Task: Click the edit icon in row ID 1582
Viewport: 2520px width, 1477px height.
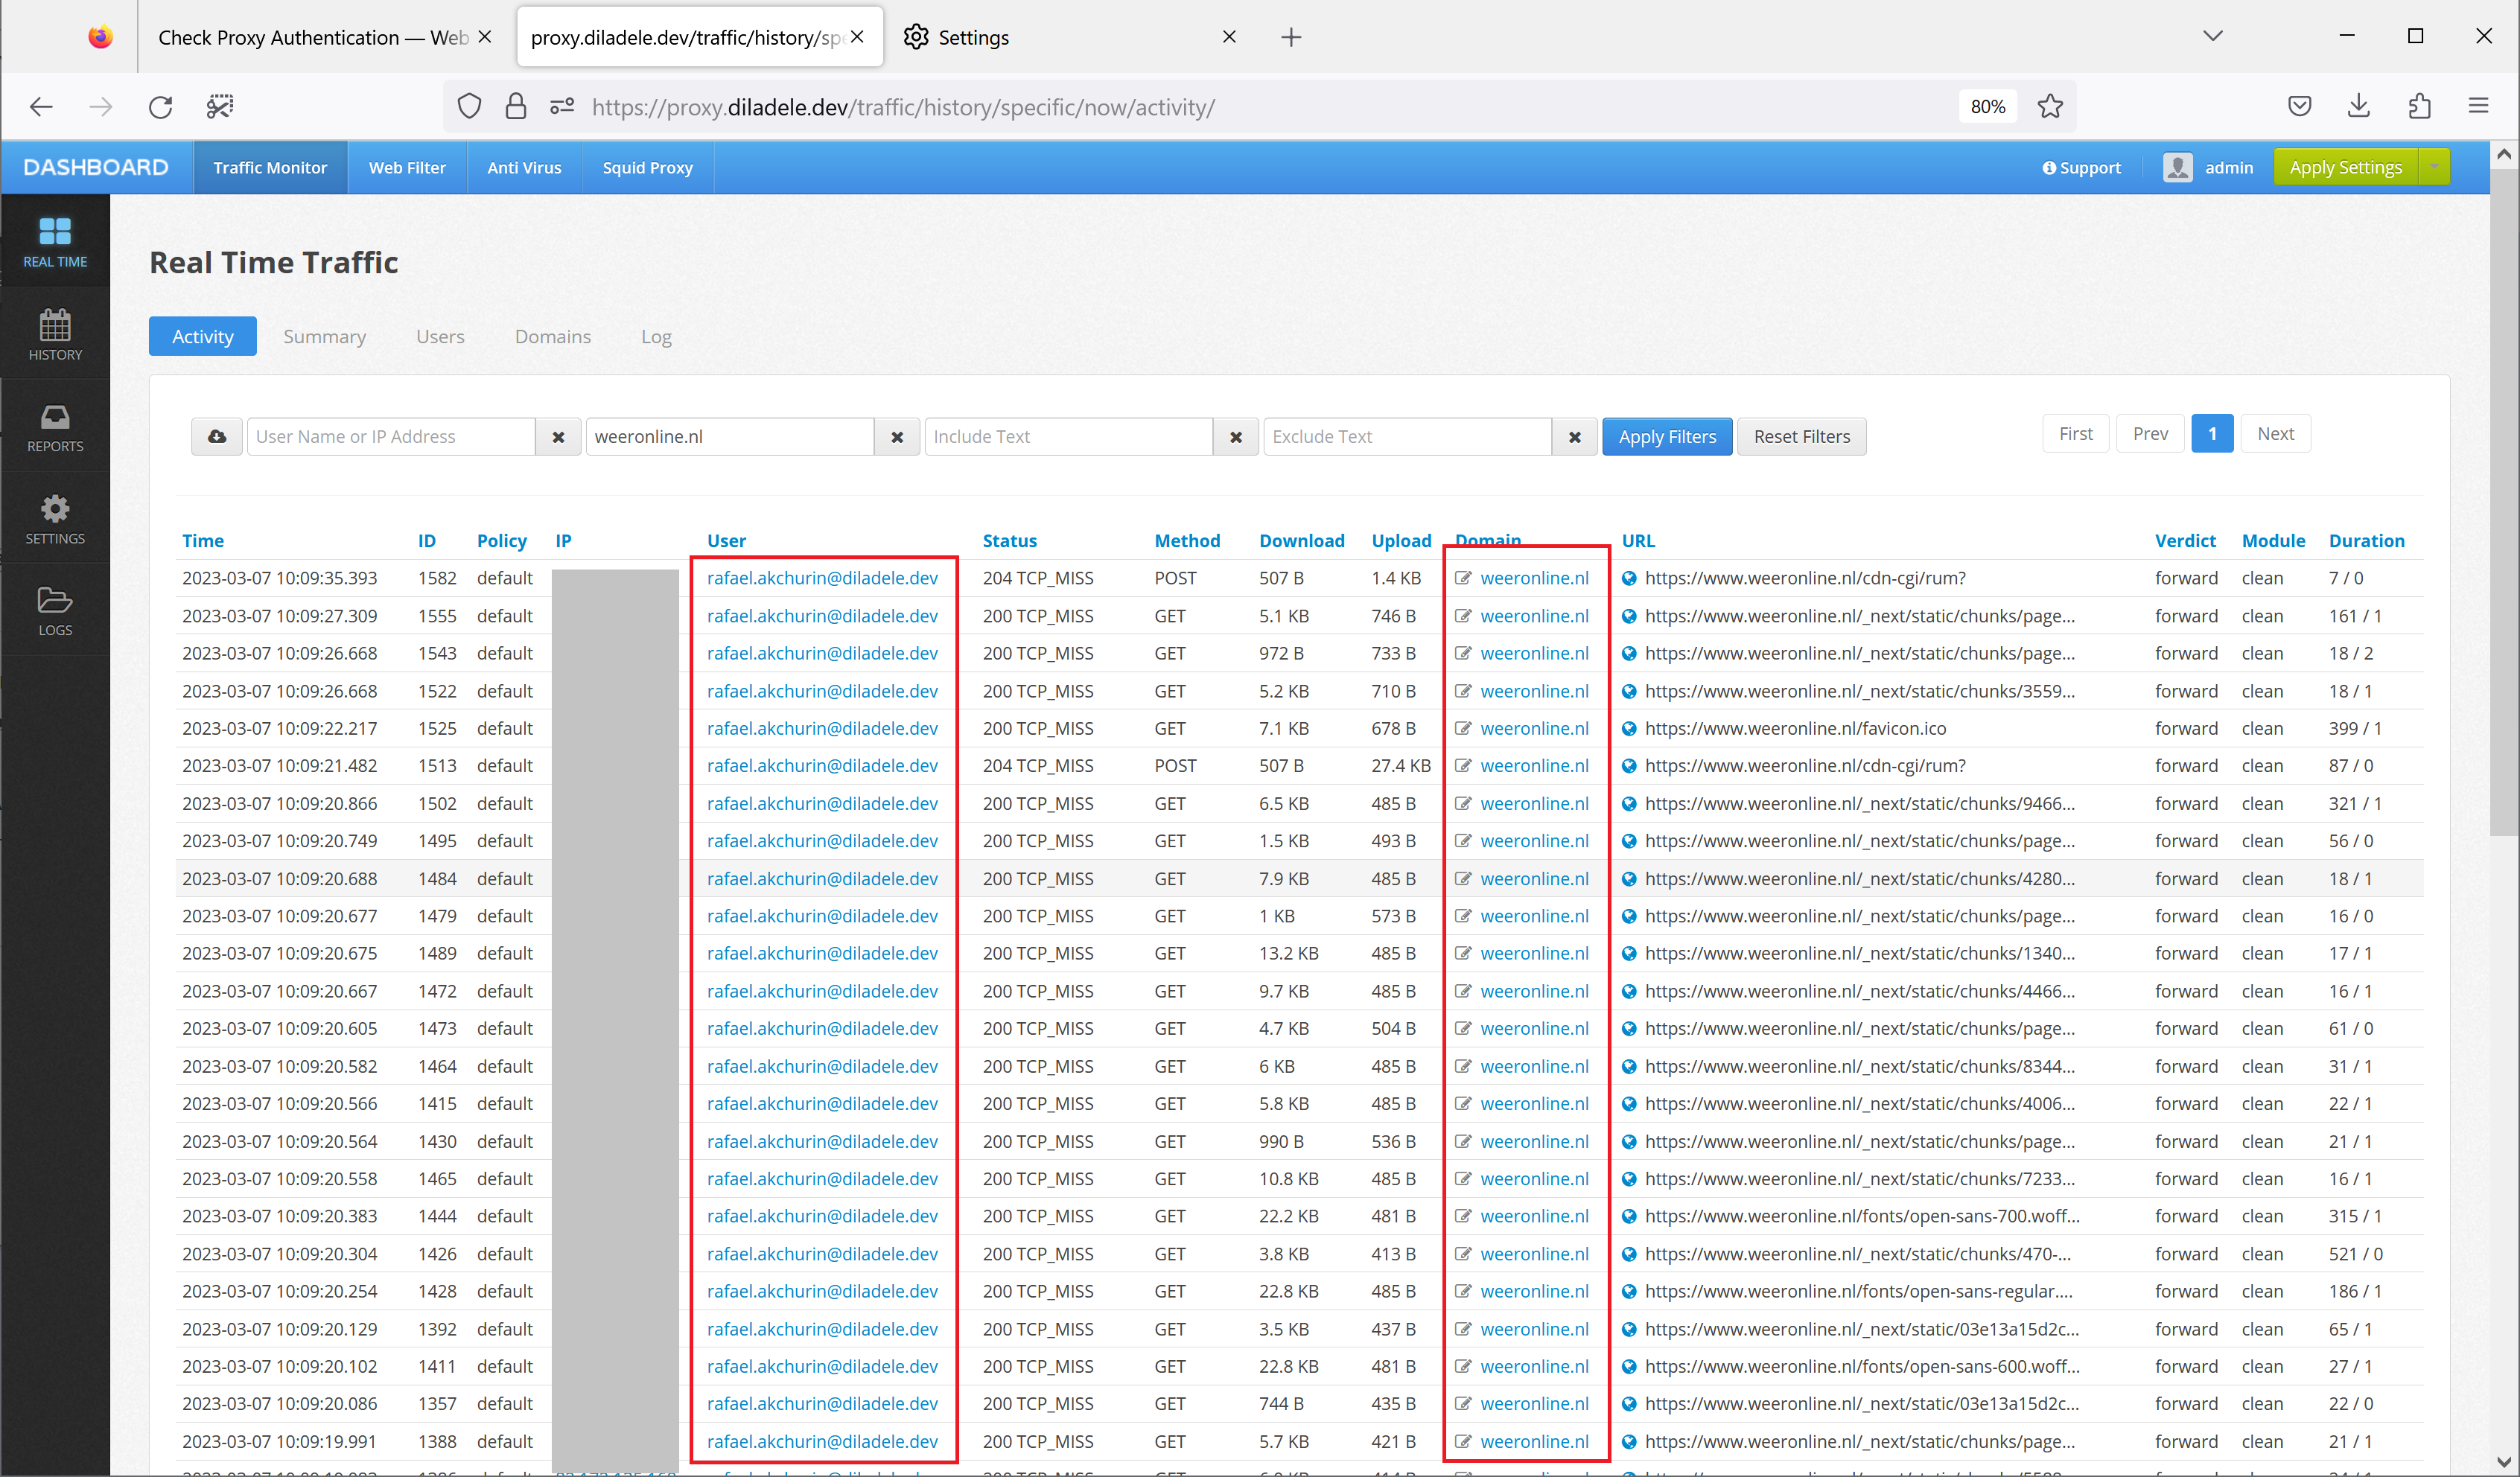Action: pyautogui.click(x=1463, y=578)
